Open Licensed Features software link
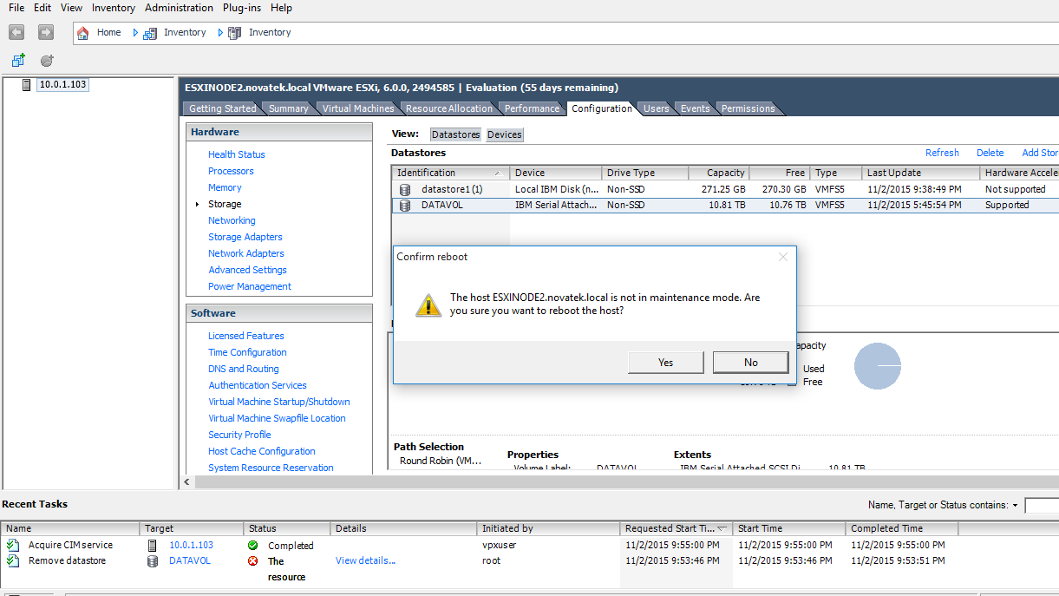 coord(246,336)
